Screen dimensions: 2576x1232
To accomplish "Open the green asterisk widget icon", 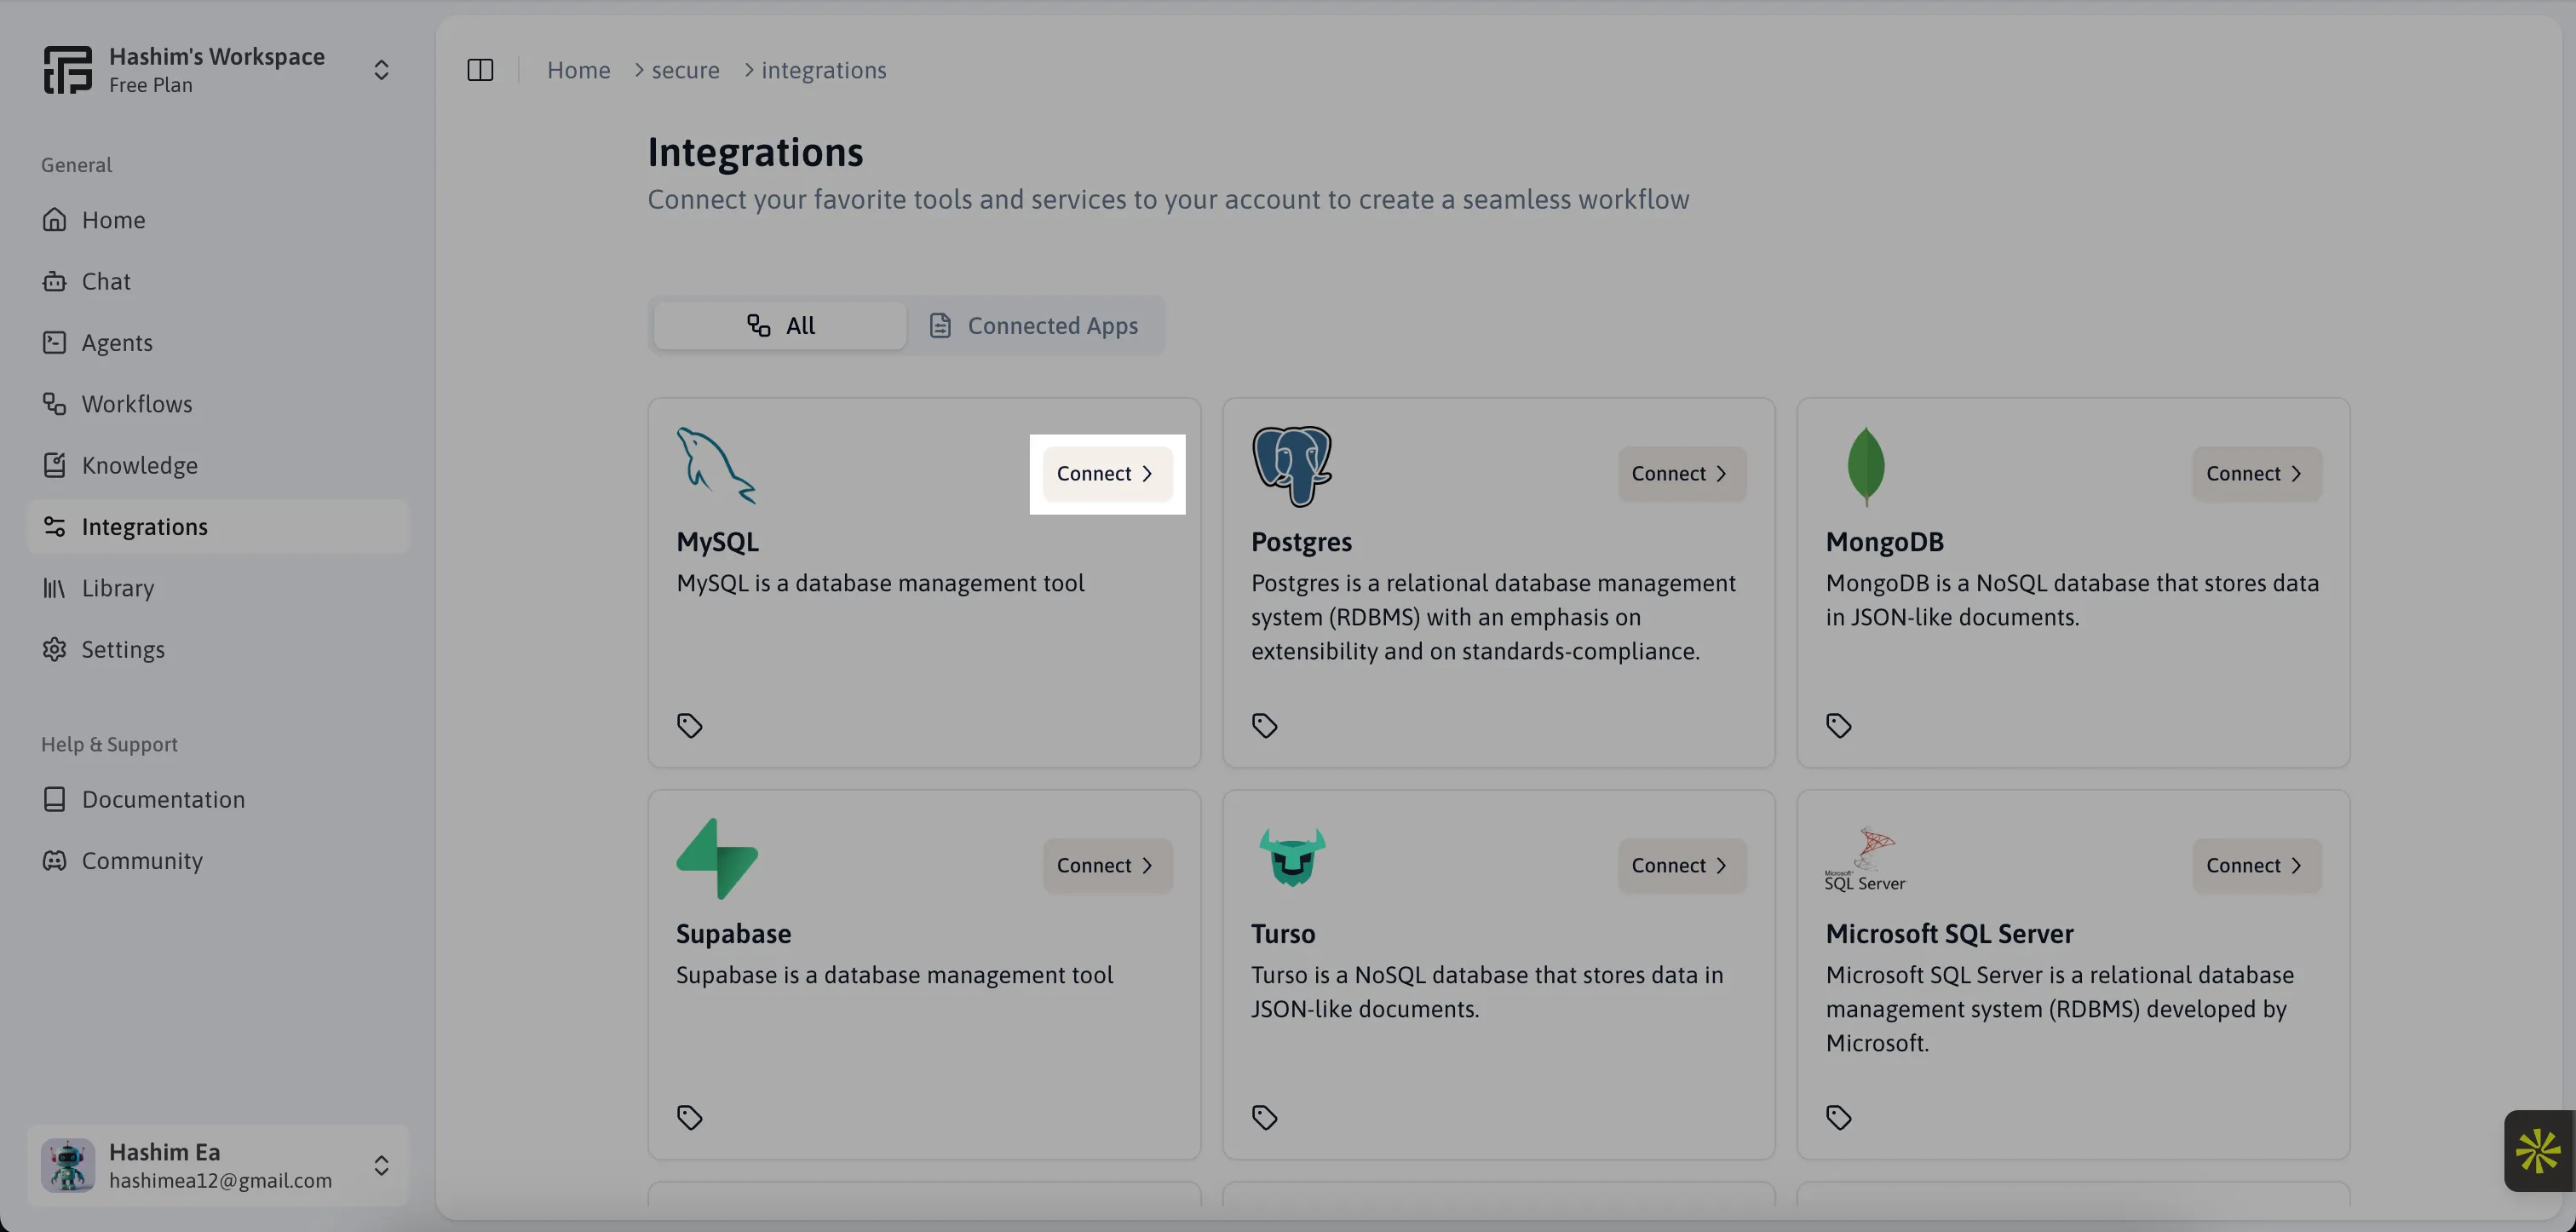I will click(2538, 1152).
